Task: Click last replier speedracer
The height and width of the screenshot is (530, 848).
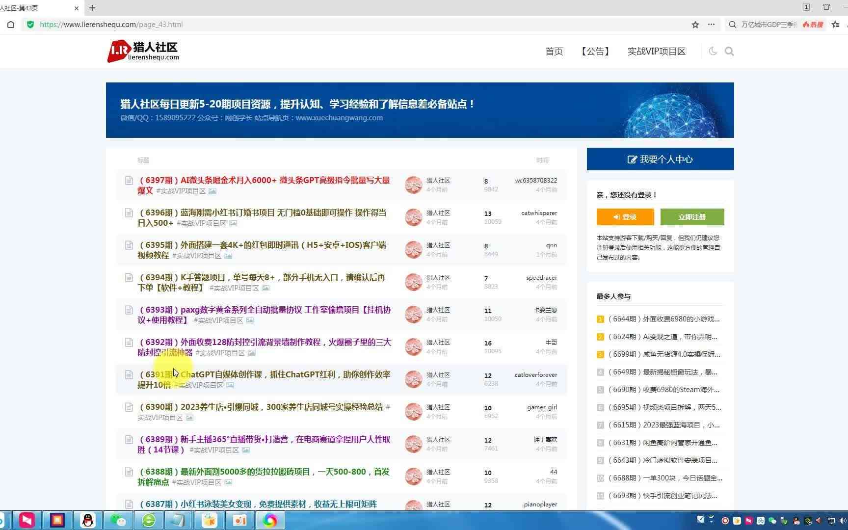Action: pyautogui.click(x=541, y=277)
